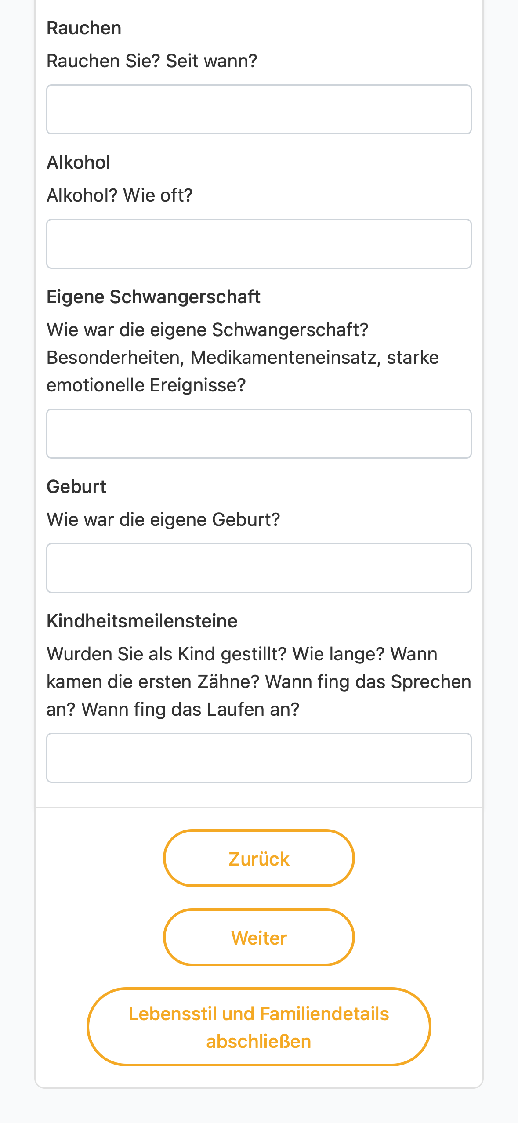
Task: Click the 'Wie war die eigene Geburt?' text
Action: [163, 520]
